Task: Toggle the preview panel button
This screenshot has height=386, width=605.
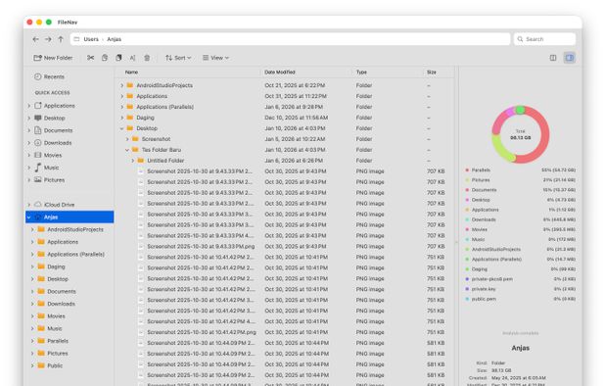Action: point(570,58)
